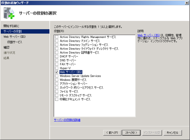Image resolution: width=190 pixels, height=140 pixels.
Task: Select DNS サーバー label in roles list
Action: pyautogui.click(x=68, y=60)
